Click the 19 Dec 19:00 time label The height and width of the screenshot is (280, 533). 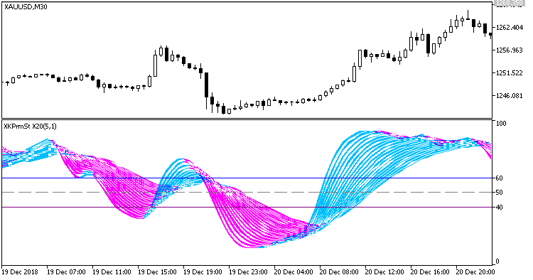coord(203,272)
